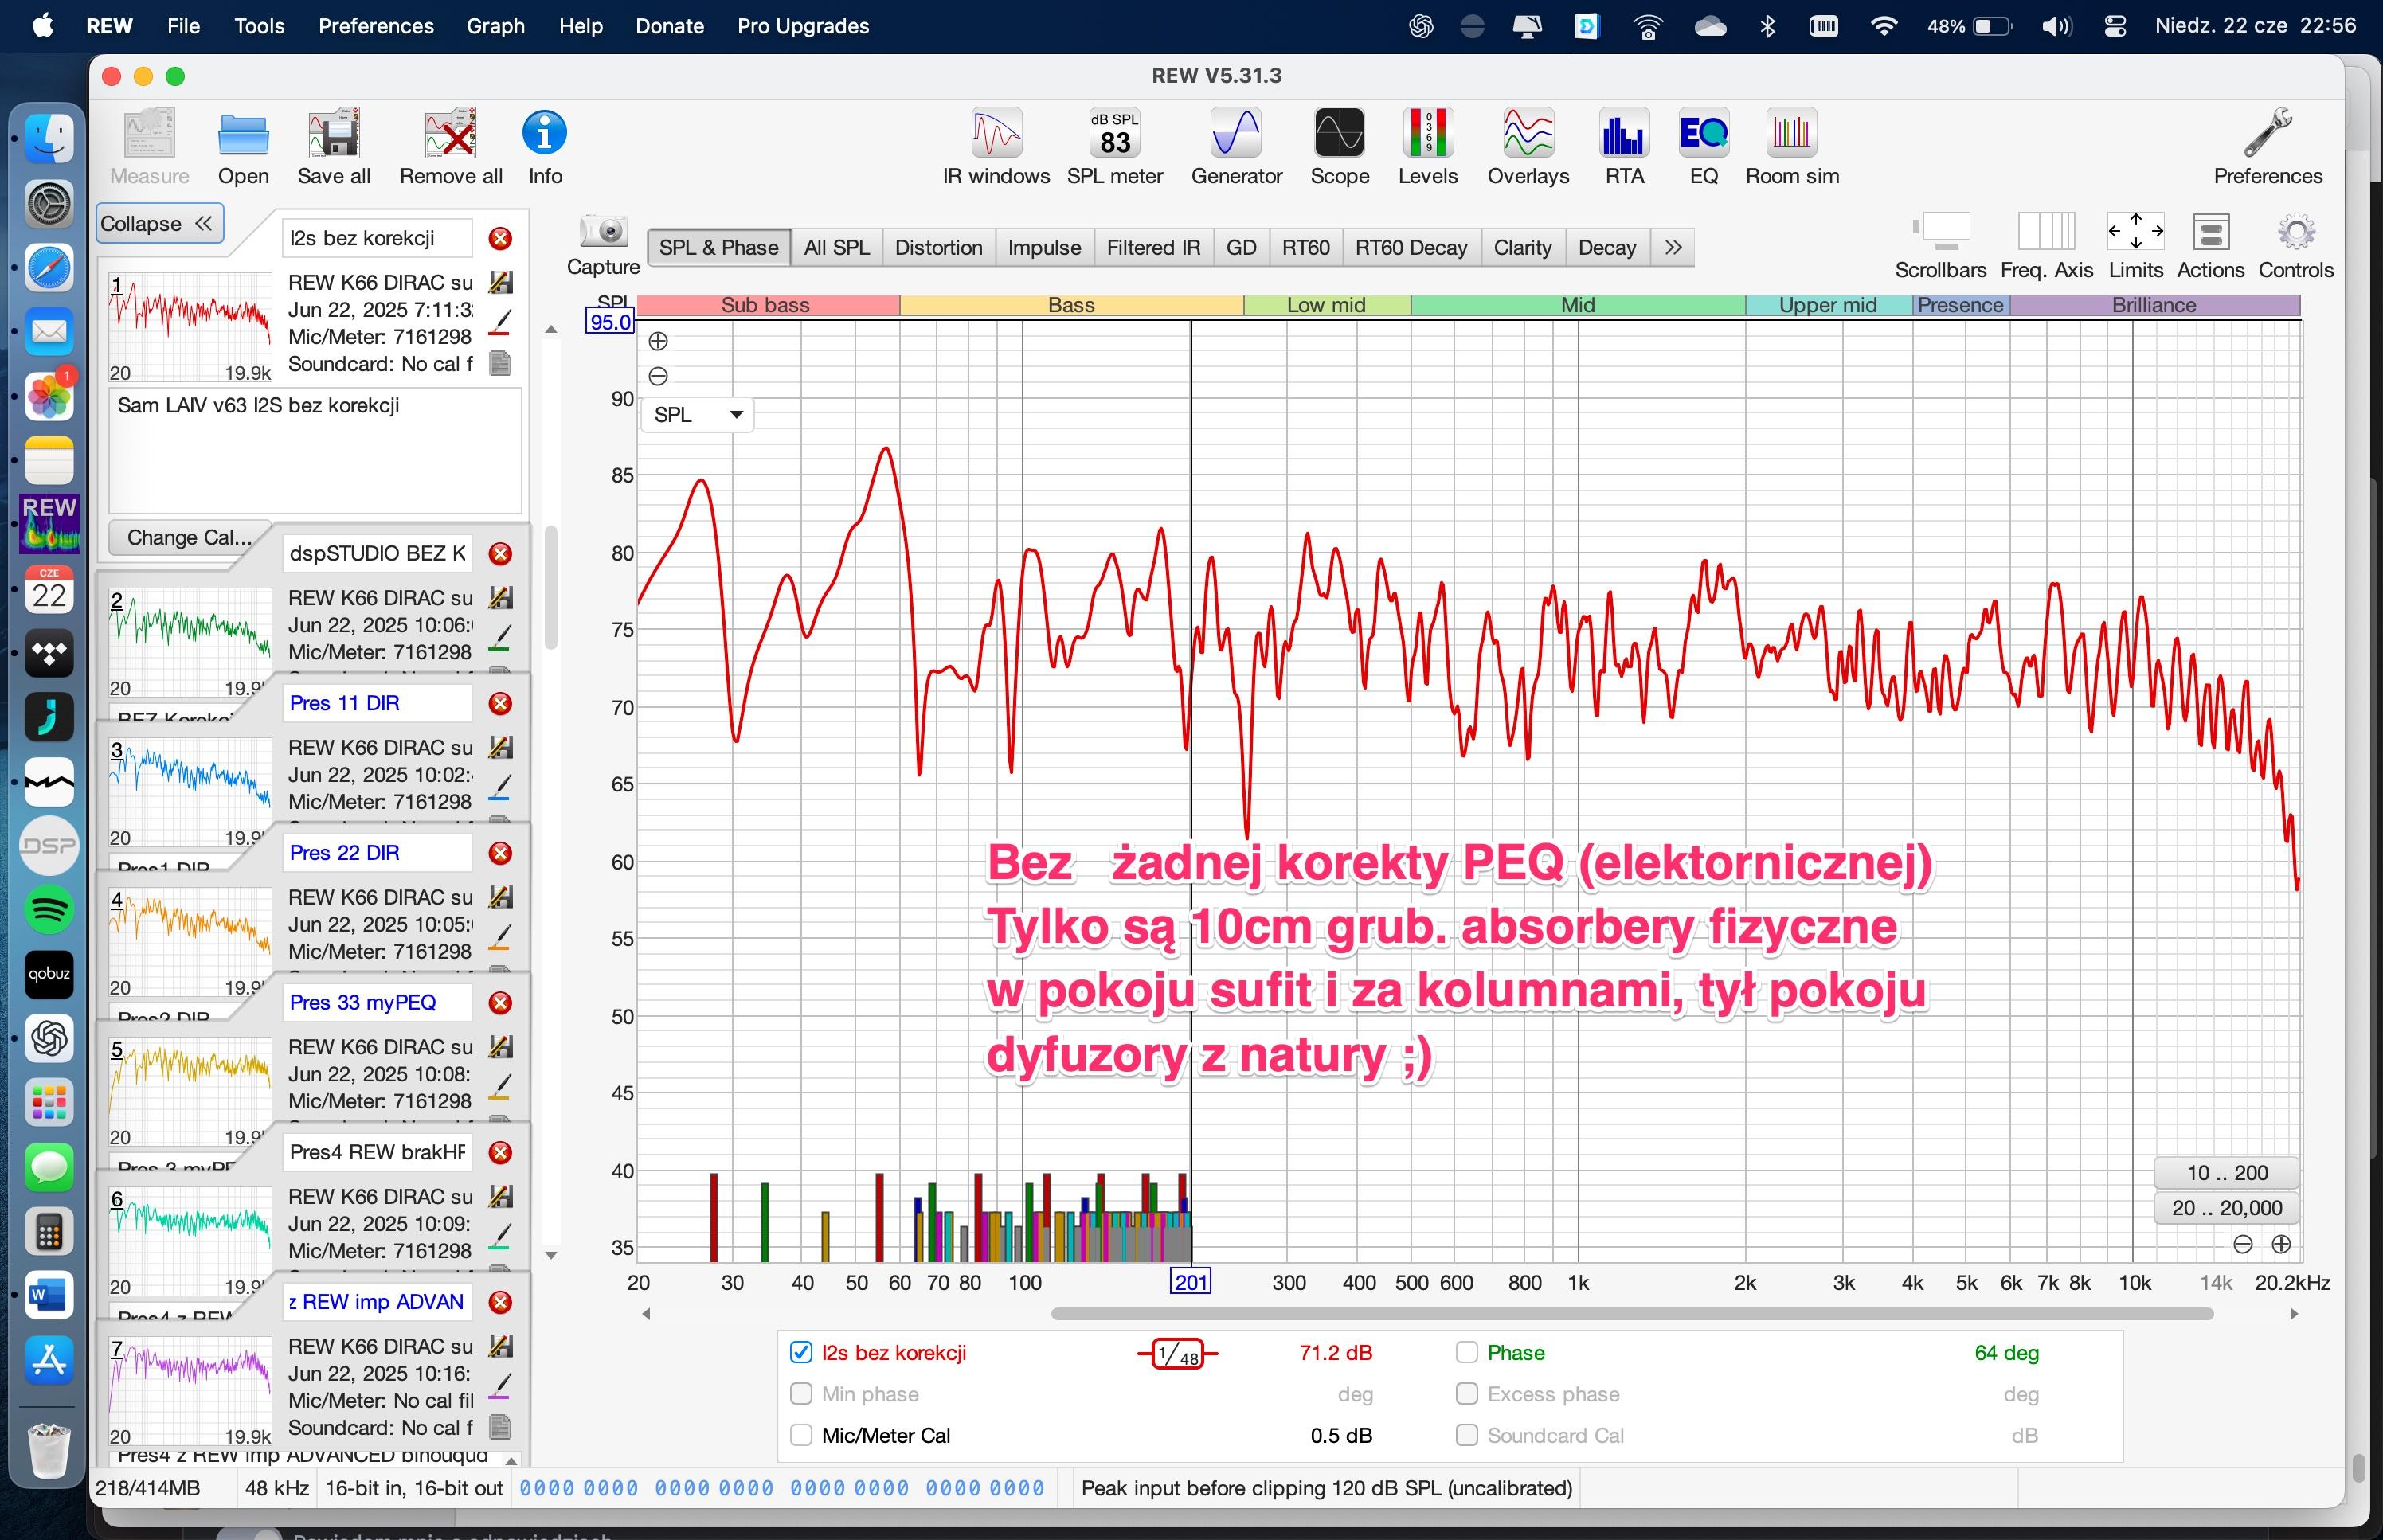Open the Graph menu

[x=495, y=26]
